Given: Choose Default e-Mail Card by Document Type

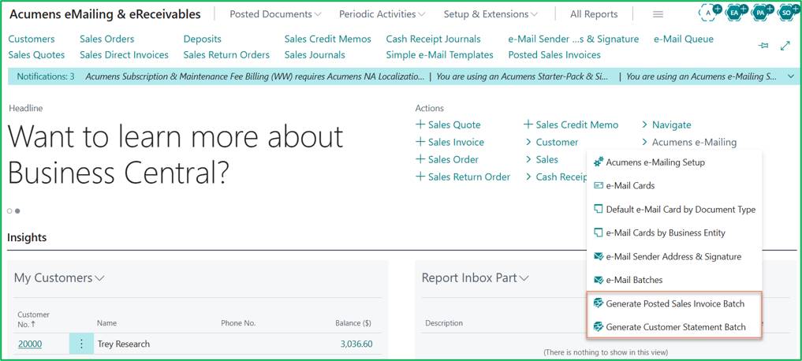Looking at the screenshot, I should coord(681,209).
